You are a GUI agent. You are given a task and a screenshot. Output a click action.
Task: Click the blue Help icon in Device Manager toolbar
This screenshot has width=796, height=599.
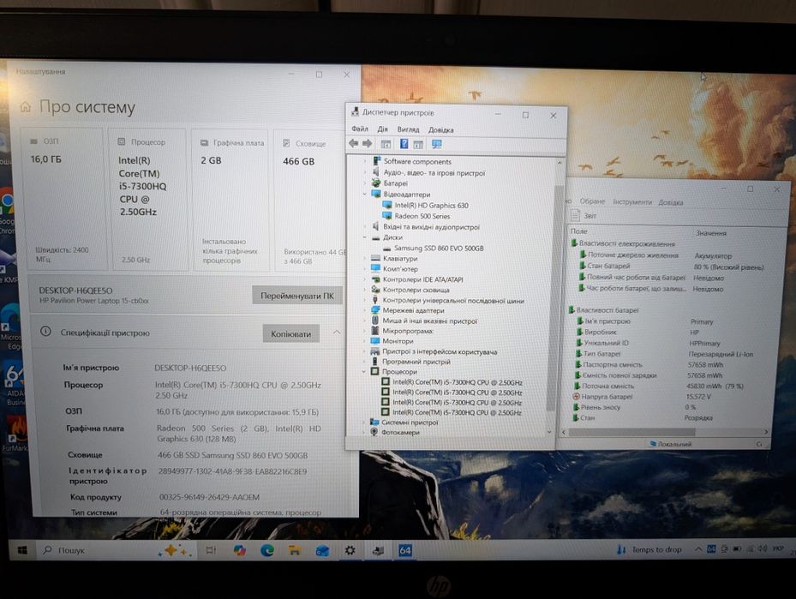tap(404, 144)
